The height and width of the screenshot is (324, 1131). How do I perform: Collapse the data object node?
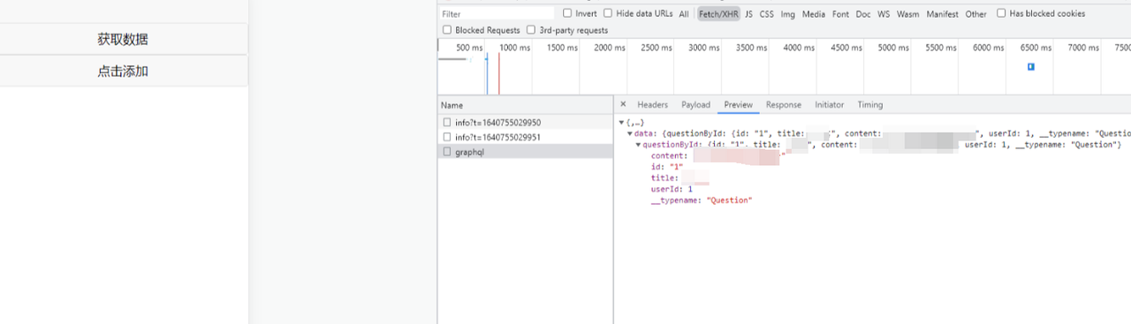pos(630,133)
